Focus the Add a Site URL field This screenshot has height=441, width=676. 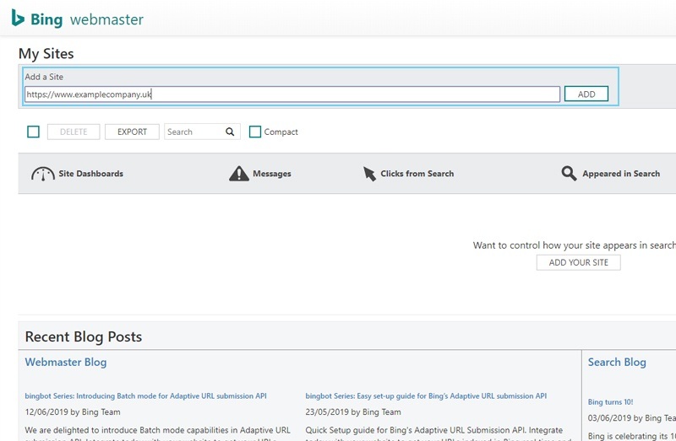pos(292,94)
